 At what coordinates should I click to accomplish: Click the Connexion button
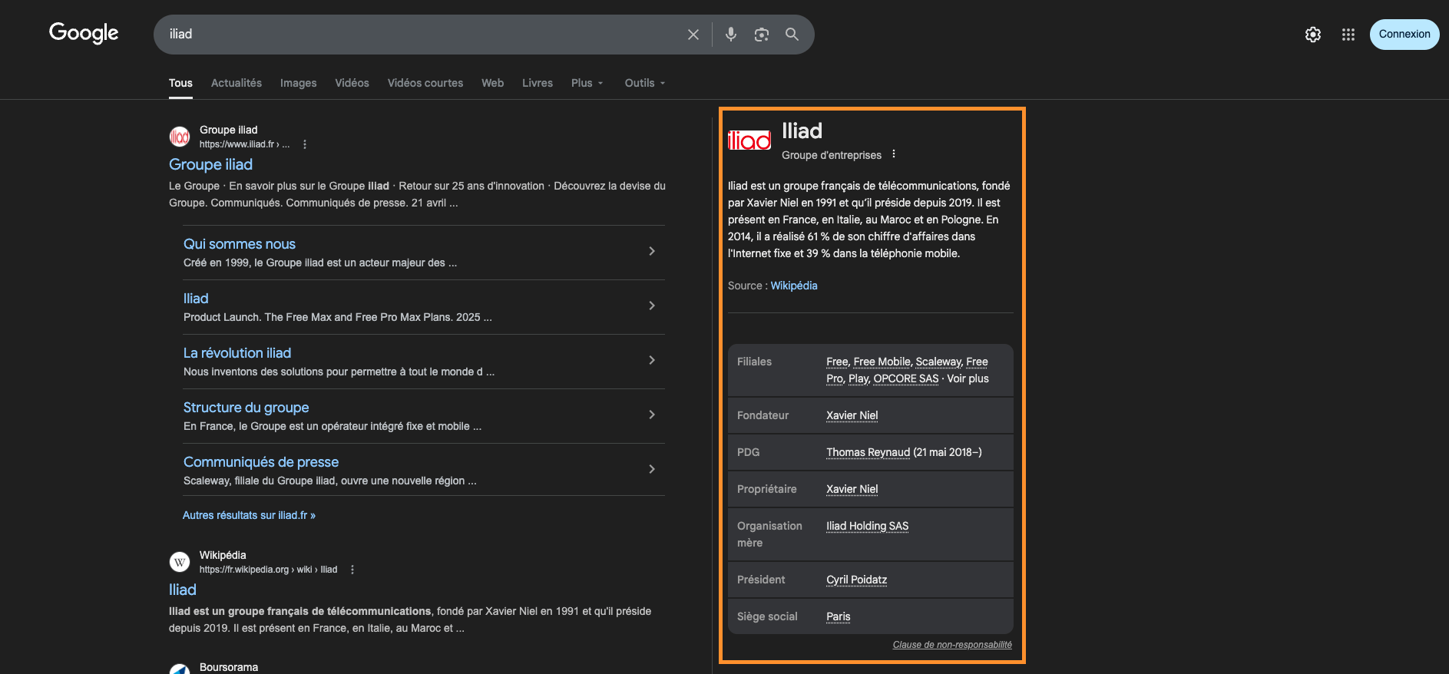[1404, 35]
